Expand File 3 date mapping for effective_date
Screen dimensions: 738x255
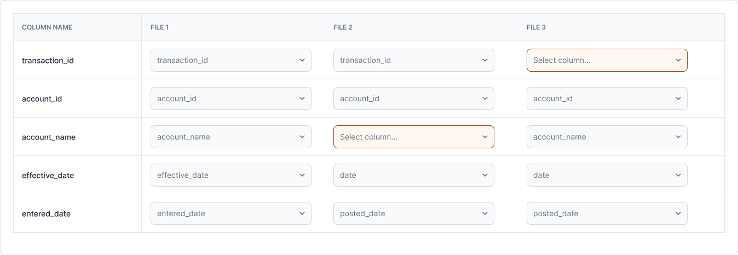coord(607,175)
